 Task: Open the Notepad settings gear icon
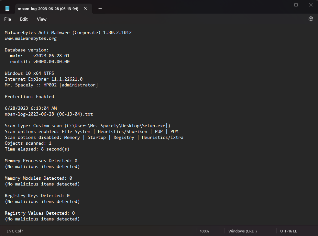311,19
